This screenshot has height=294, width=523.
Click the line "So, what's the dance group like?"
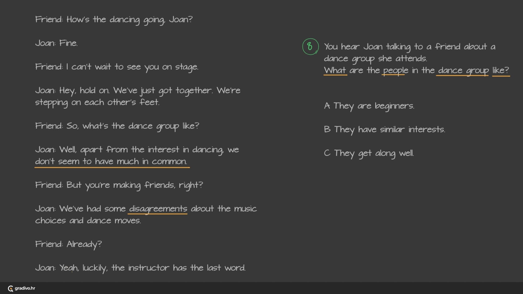(117, 126)
